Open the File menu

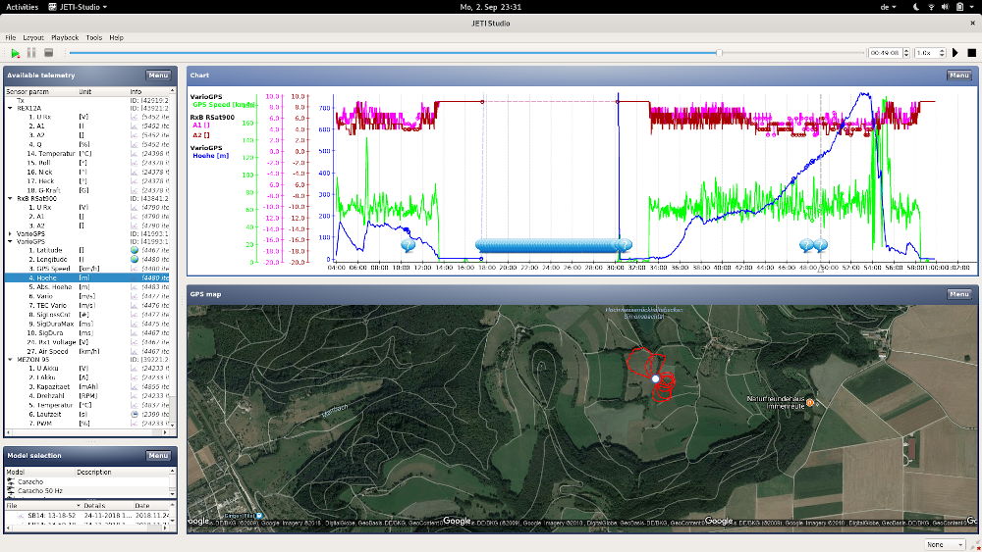[11, 37]
